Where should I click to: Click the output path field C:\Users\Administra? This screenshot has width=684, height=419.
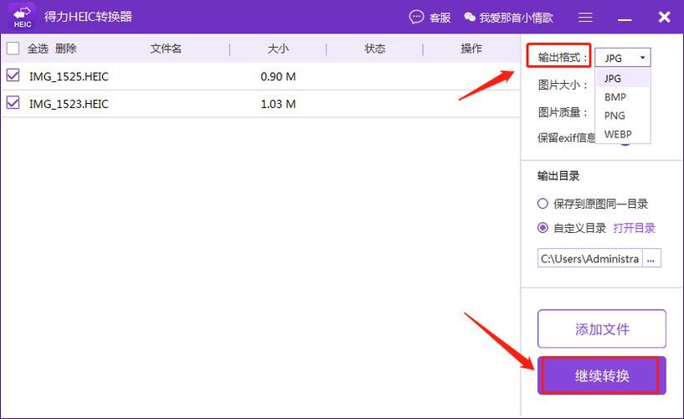coord(589,258)
